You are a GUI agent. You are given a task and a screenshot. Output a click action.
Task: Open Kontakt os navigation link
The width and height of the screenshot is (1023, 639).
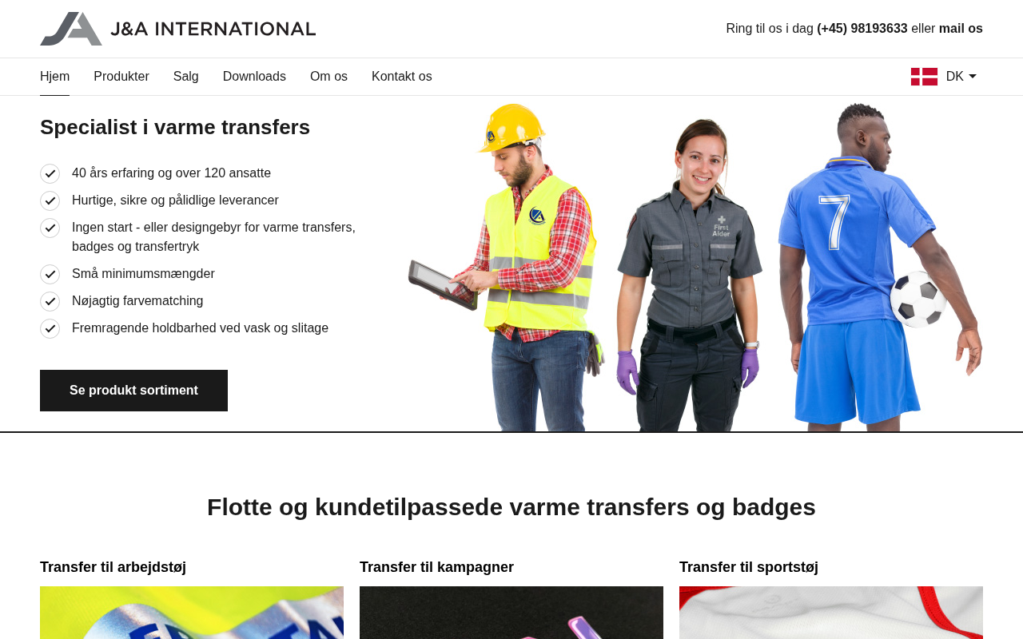(402, 77)
